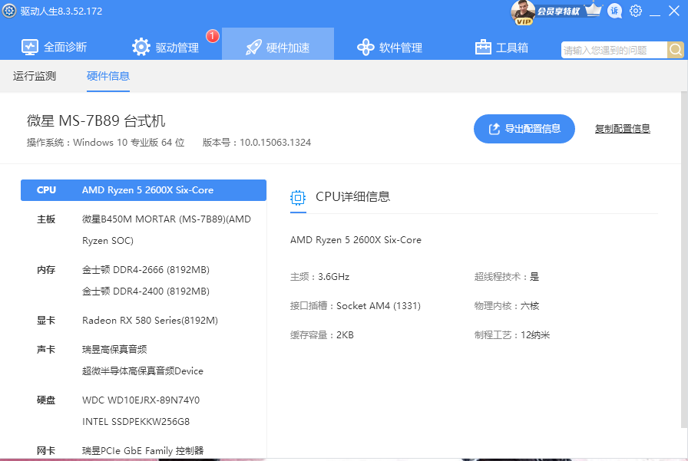
Task: Click the 导出配置信息 button
Action: click(524, 129)
